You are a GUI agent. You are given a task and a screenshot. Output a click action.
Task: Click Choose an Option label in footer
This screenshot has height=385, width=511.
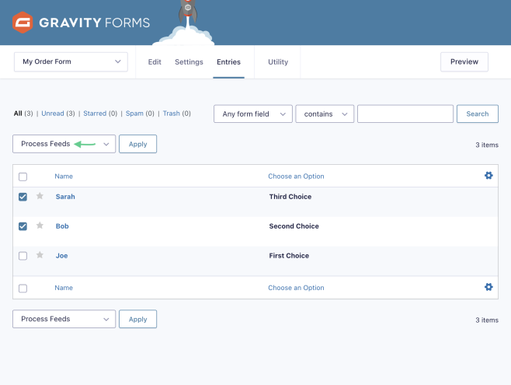296,288
